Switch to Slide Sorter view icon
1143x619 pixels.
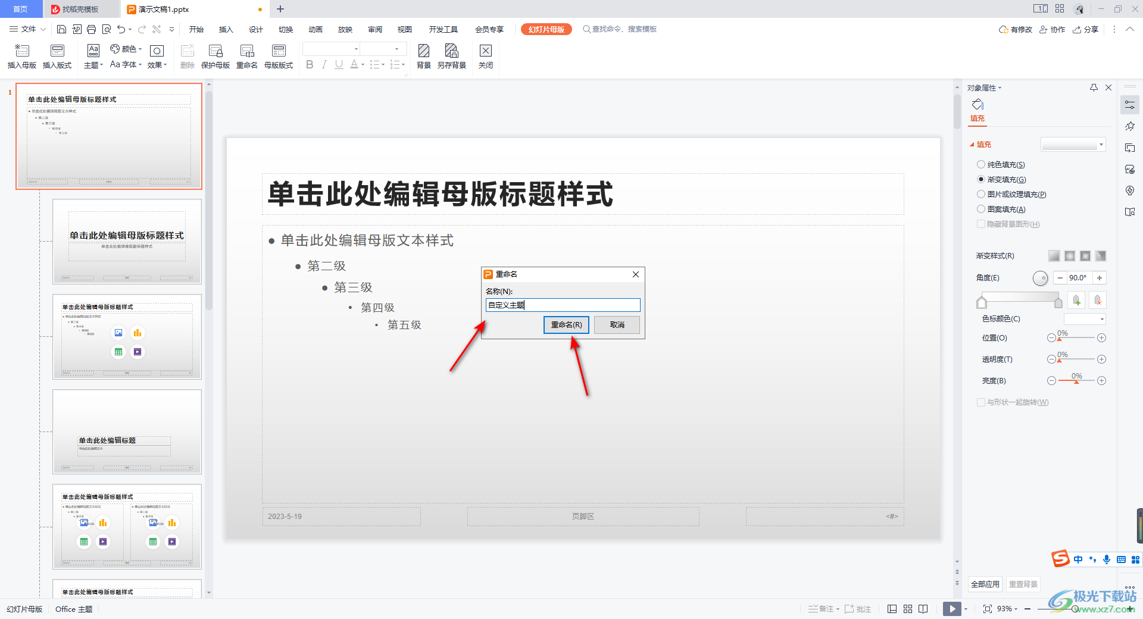pyautogui.click(x=908, y=609)
